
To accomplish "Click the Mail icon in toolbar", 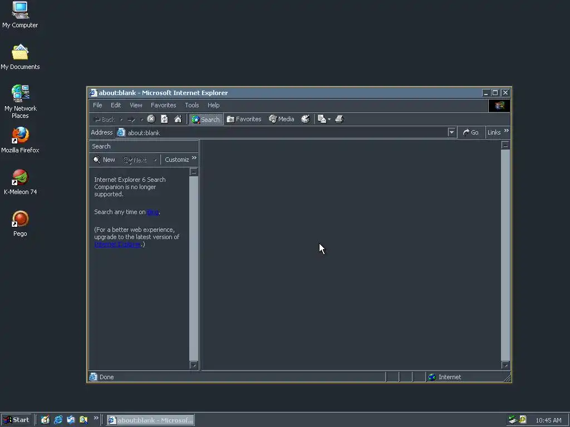I will (x=322, y=119).
